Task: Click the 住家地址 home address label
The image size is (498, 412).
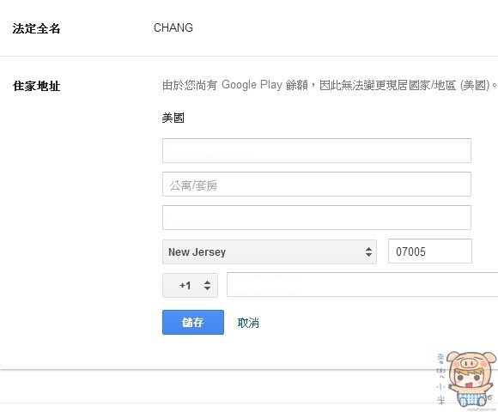Action: [x=37, y=86]
